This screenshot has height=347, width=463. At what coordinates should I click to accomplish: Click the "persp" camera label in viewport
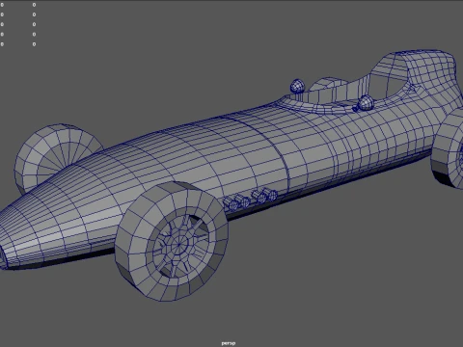pyautogui.click(x=229, y=343)
